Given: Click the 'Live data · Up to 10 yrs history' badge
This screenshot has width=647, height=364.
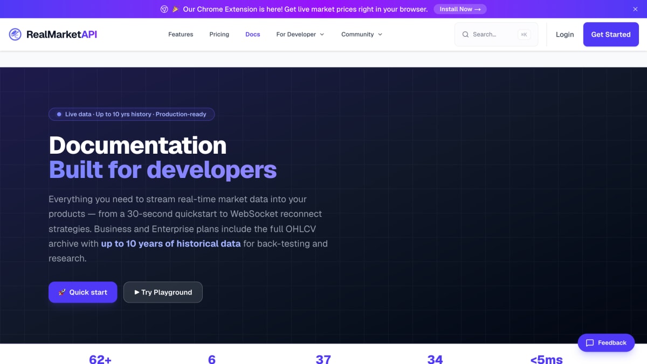Looking at the screenshot, I should tap(132, 114).
